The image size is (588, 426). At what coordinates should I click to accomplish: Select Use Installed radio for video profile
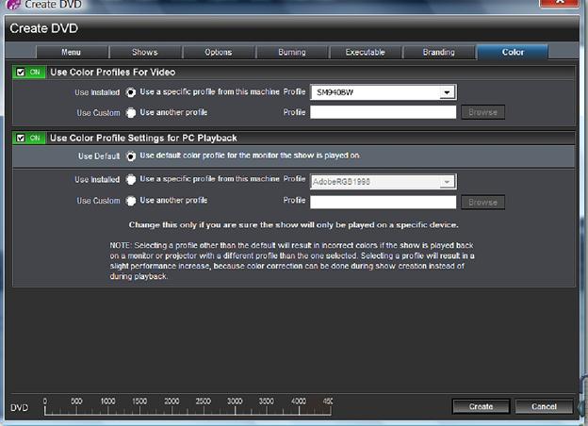pyautogui.click(x=130, y=92)
